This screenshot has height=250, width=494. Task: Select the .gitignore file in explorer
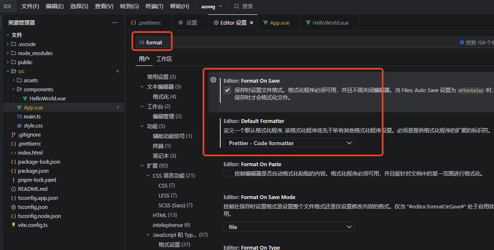(29, 134)
